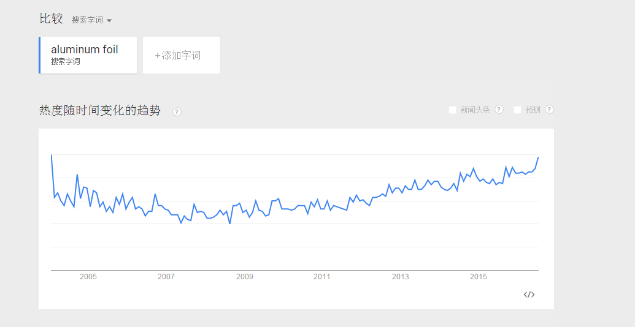Viewport: 635px width, 327px height.
Task: Click help icon next to 预测
Action: tap(549, 110)
